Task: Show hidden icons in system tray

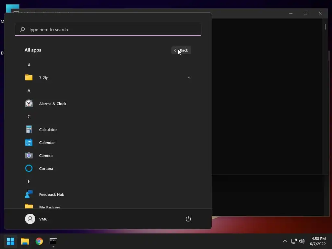Action: tap(285, 241)
